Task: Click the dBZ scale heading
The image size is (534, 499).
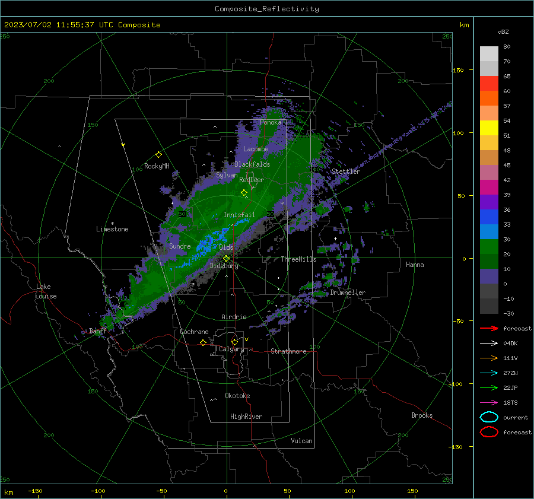Action: tap(503, 31)
